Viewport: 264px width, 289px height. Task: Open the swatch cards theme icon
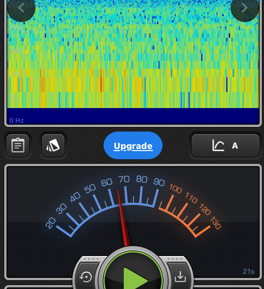pyautogui.click(x=53, y=145)
